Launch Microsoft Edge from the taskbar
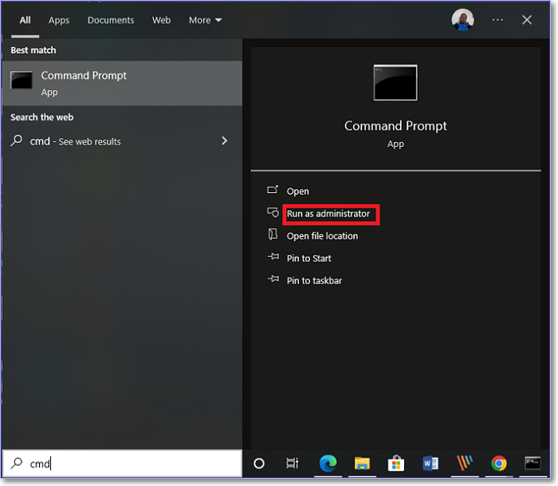Screen dimensions: 558x486 click(328, 464)
